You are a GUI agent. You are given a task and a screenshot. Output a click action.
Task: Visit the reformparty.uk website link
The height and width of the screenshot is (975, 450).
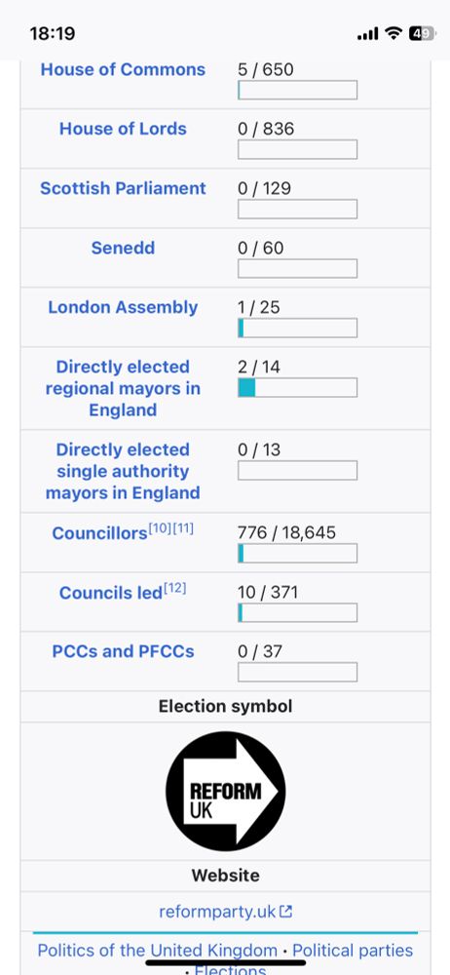[217, 913]
